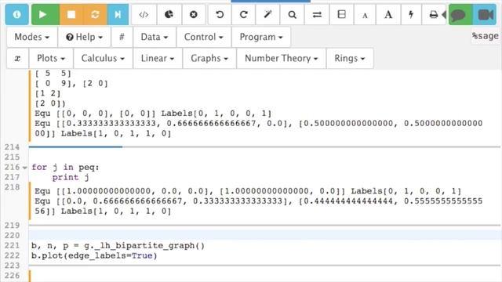The height and width of the screenshot is (282, 502).
Task: Open the Modes dropdown
Action: pyautogui.click(x=32, y=37)
